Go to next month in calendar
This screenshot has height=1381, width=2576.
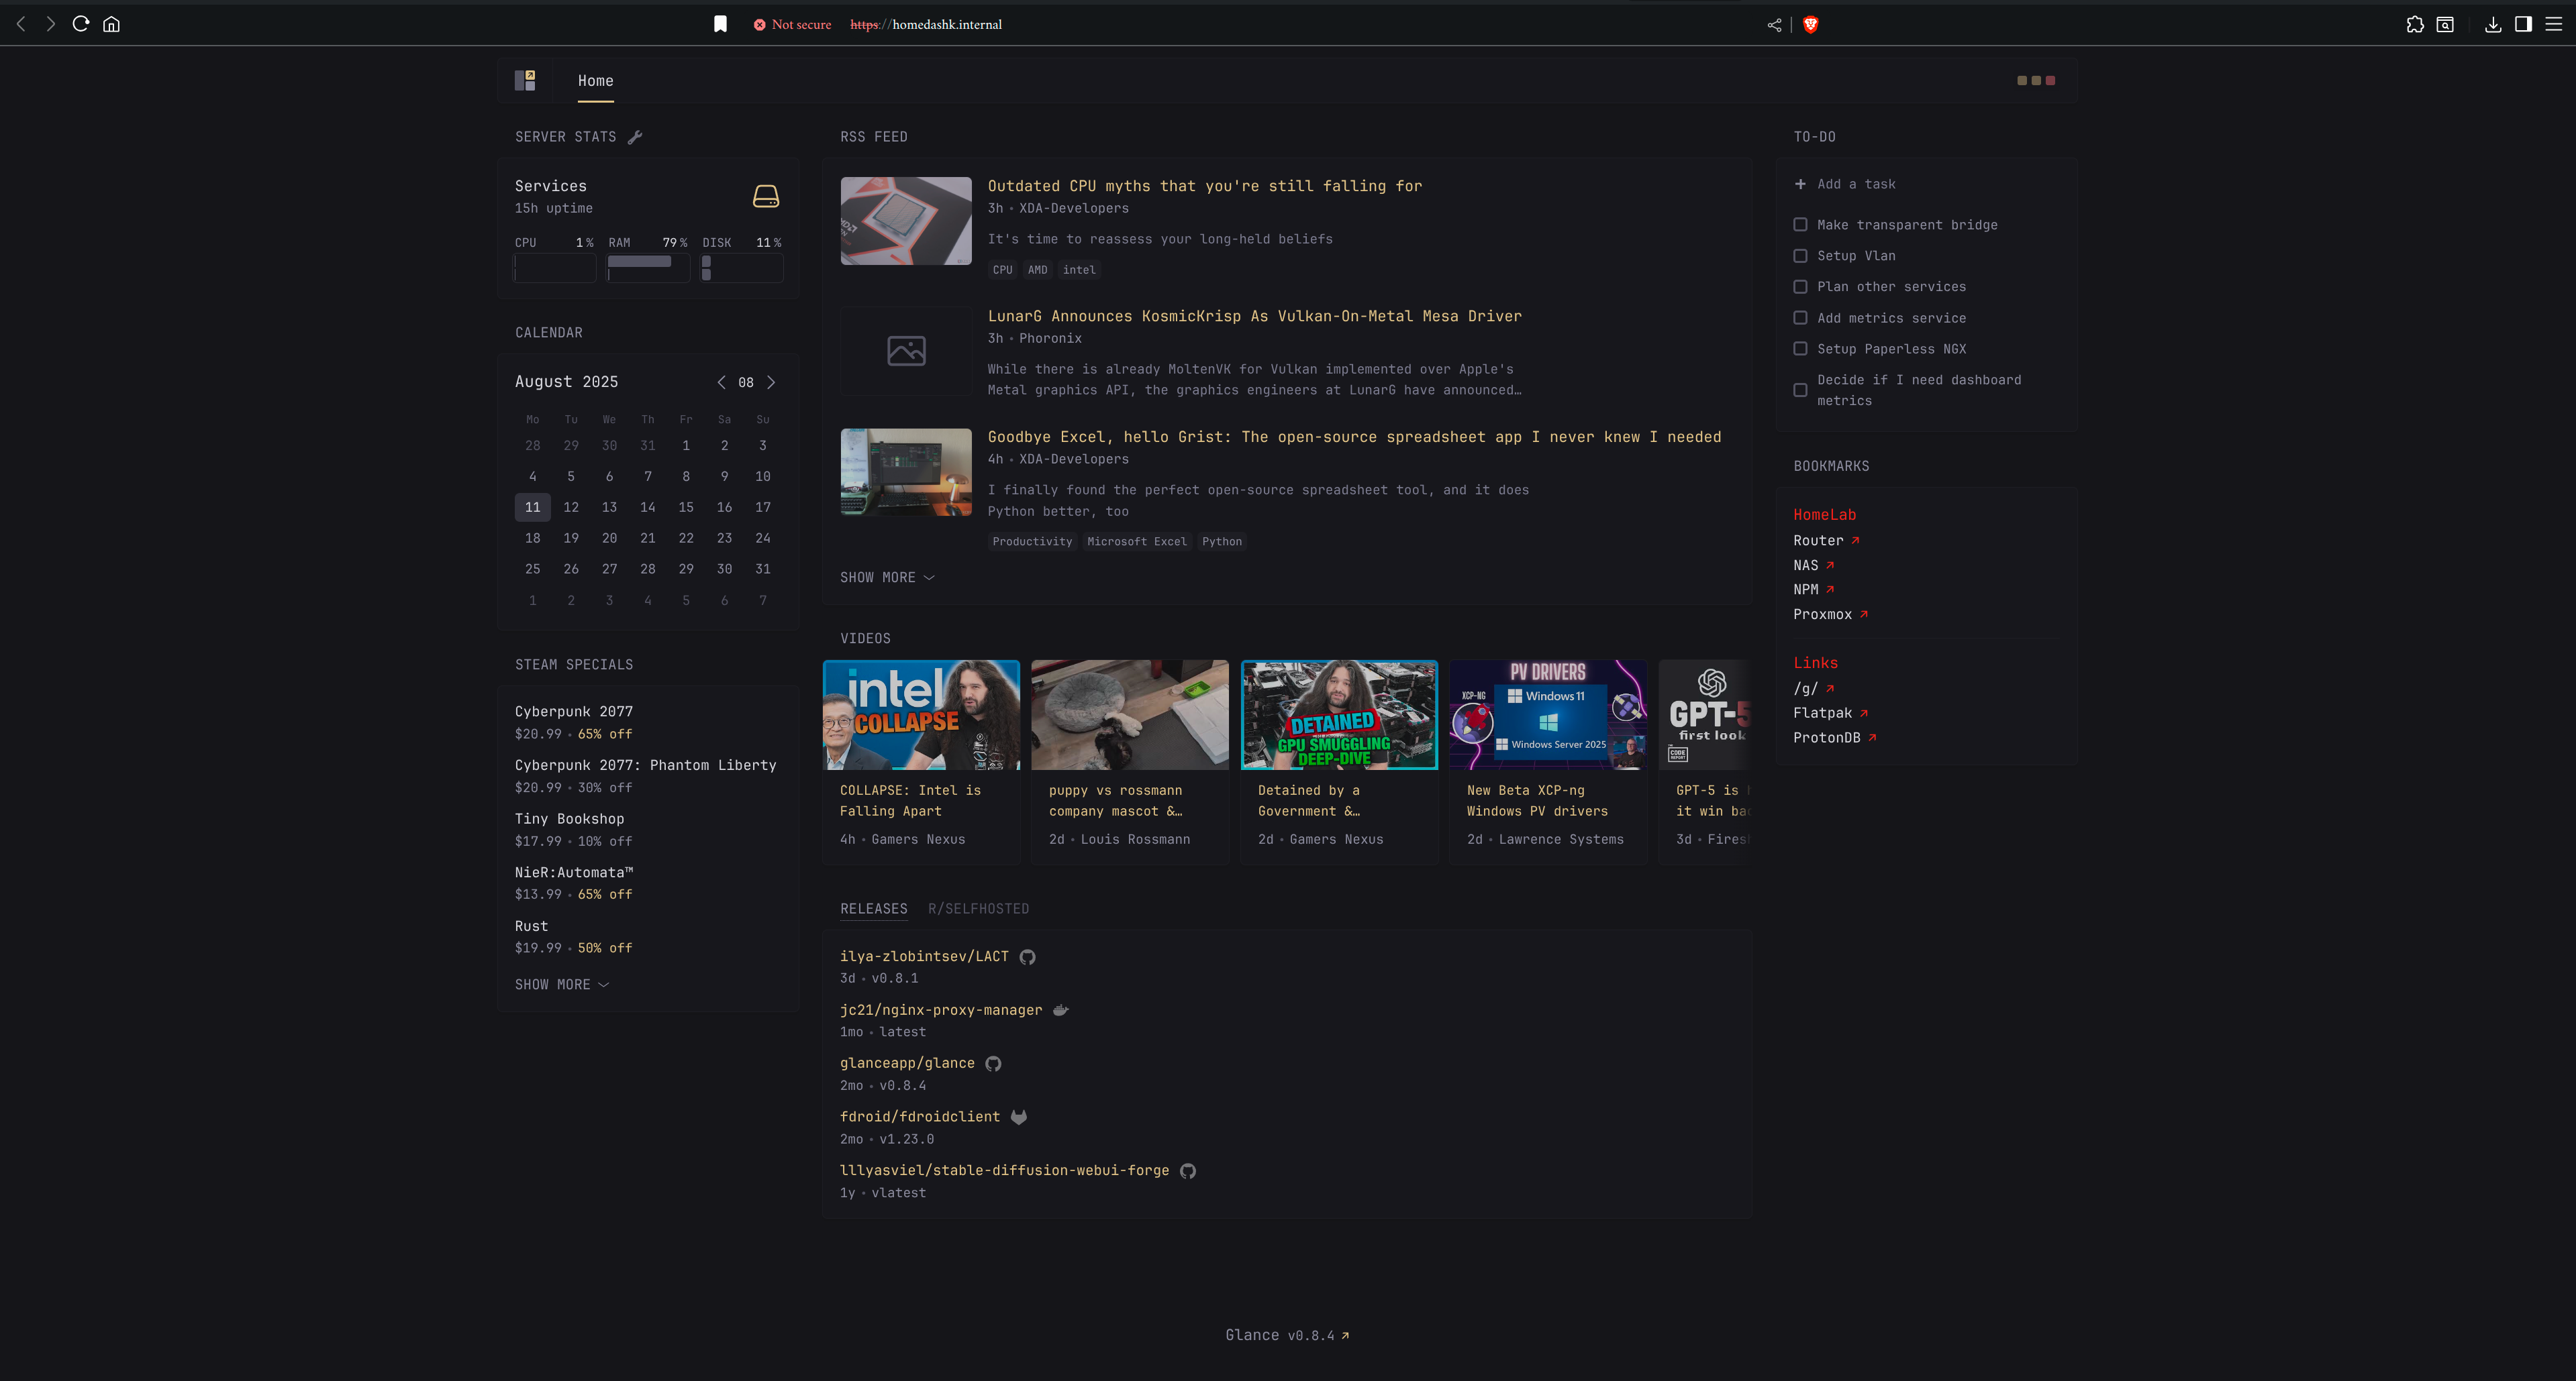coord(771,382)
